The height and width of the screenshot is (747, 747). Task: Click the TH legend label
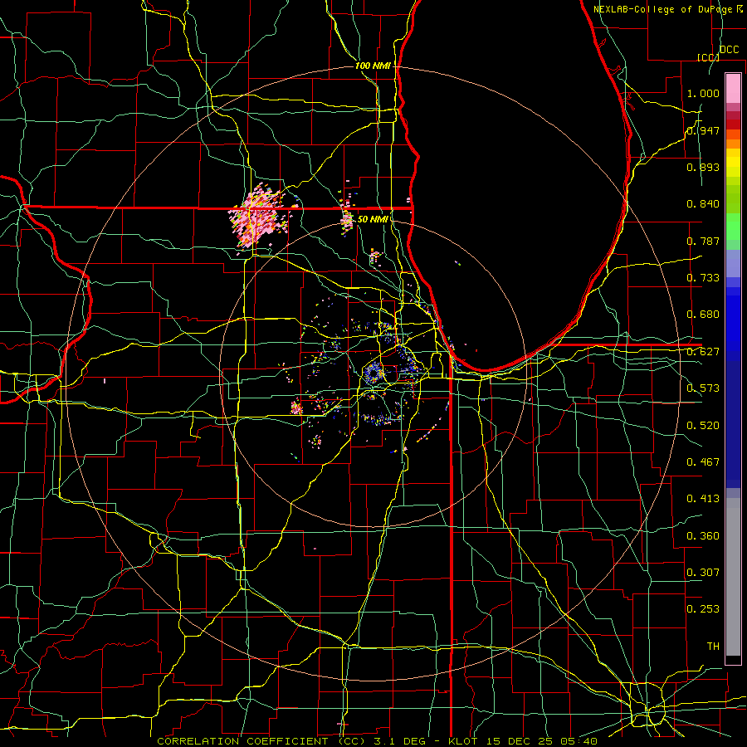[713, 647]
